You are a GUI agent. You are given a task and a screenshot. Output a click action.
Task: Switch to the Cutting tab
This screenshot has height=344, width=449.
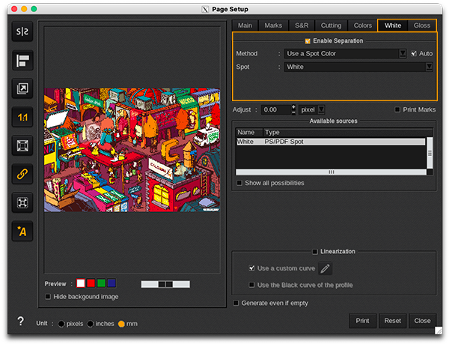click(331, 25)
